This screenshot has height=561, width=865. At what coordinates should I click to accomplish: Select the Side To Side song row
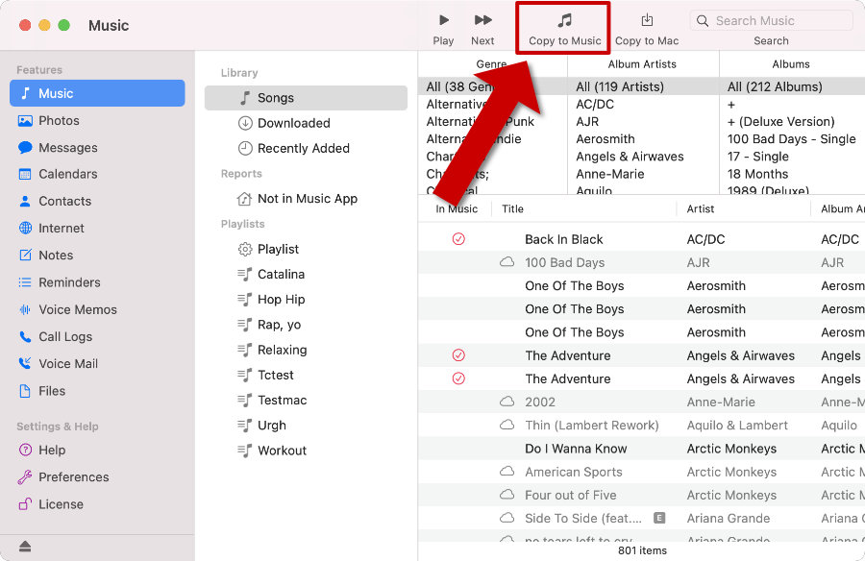pyautogui.click(x=642, y=519)
